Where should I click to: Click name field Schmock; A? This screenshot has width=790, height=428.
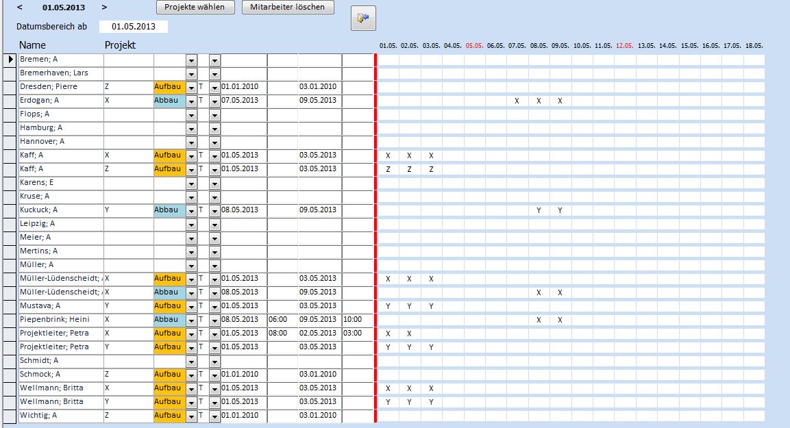pyautogui.click(x=60, y=375)
